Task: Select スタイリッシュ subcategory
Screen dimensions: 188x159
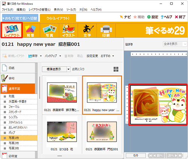Action: [x=19, y=122]
